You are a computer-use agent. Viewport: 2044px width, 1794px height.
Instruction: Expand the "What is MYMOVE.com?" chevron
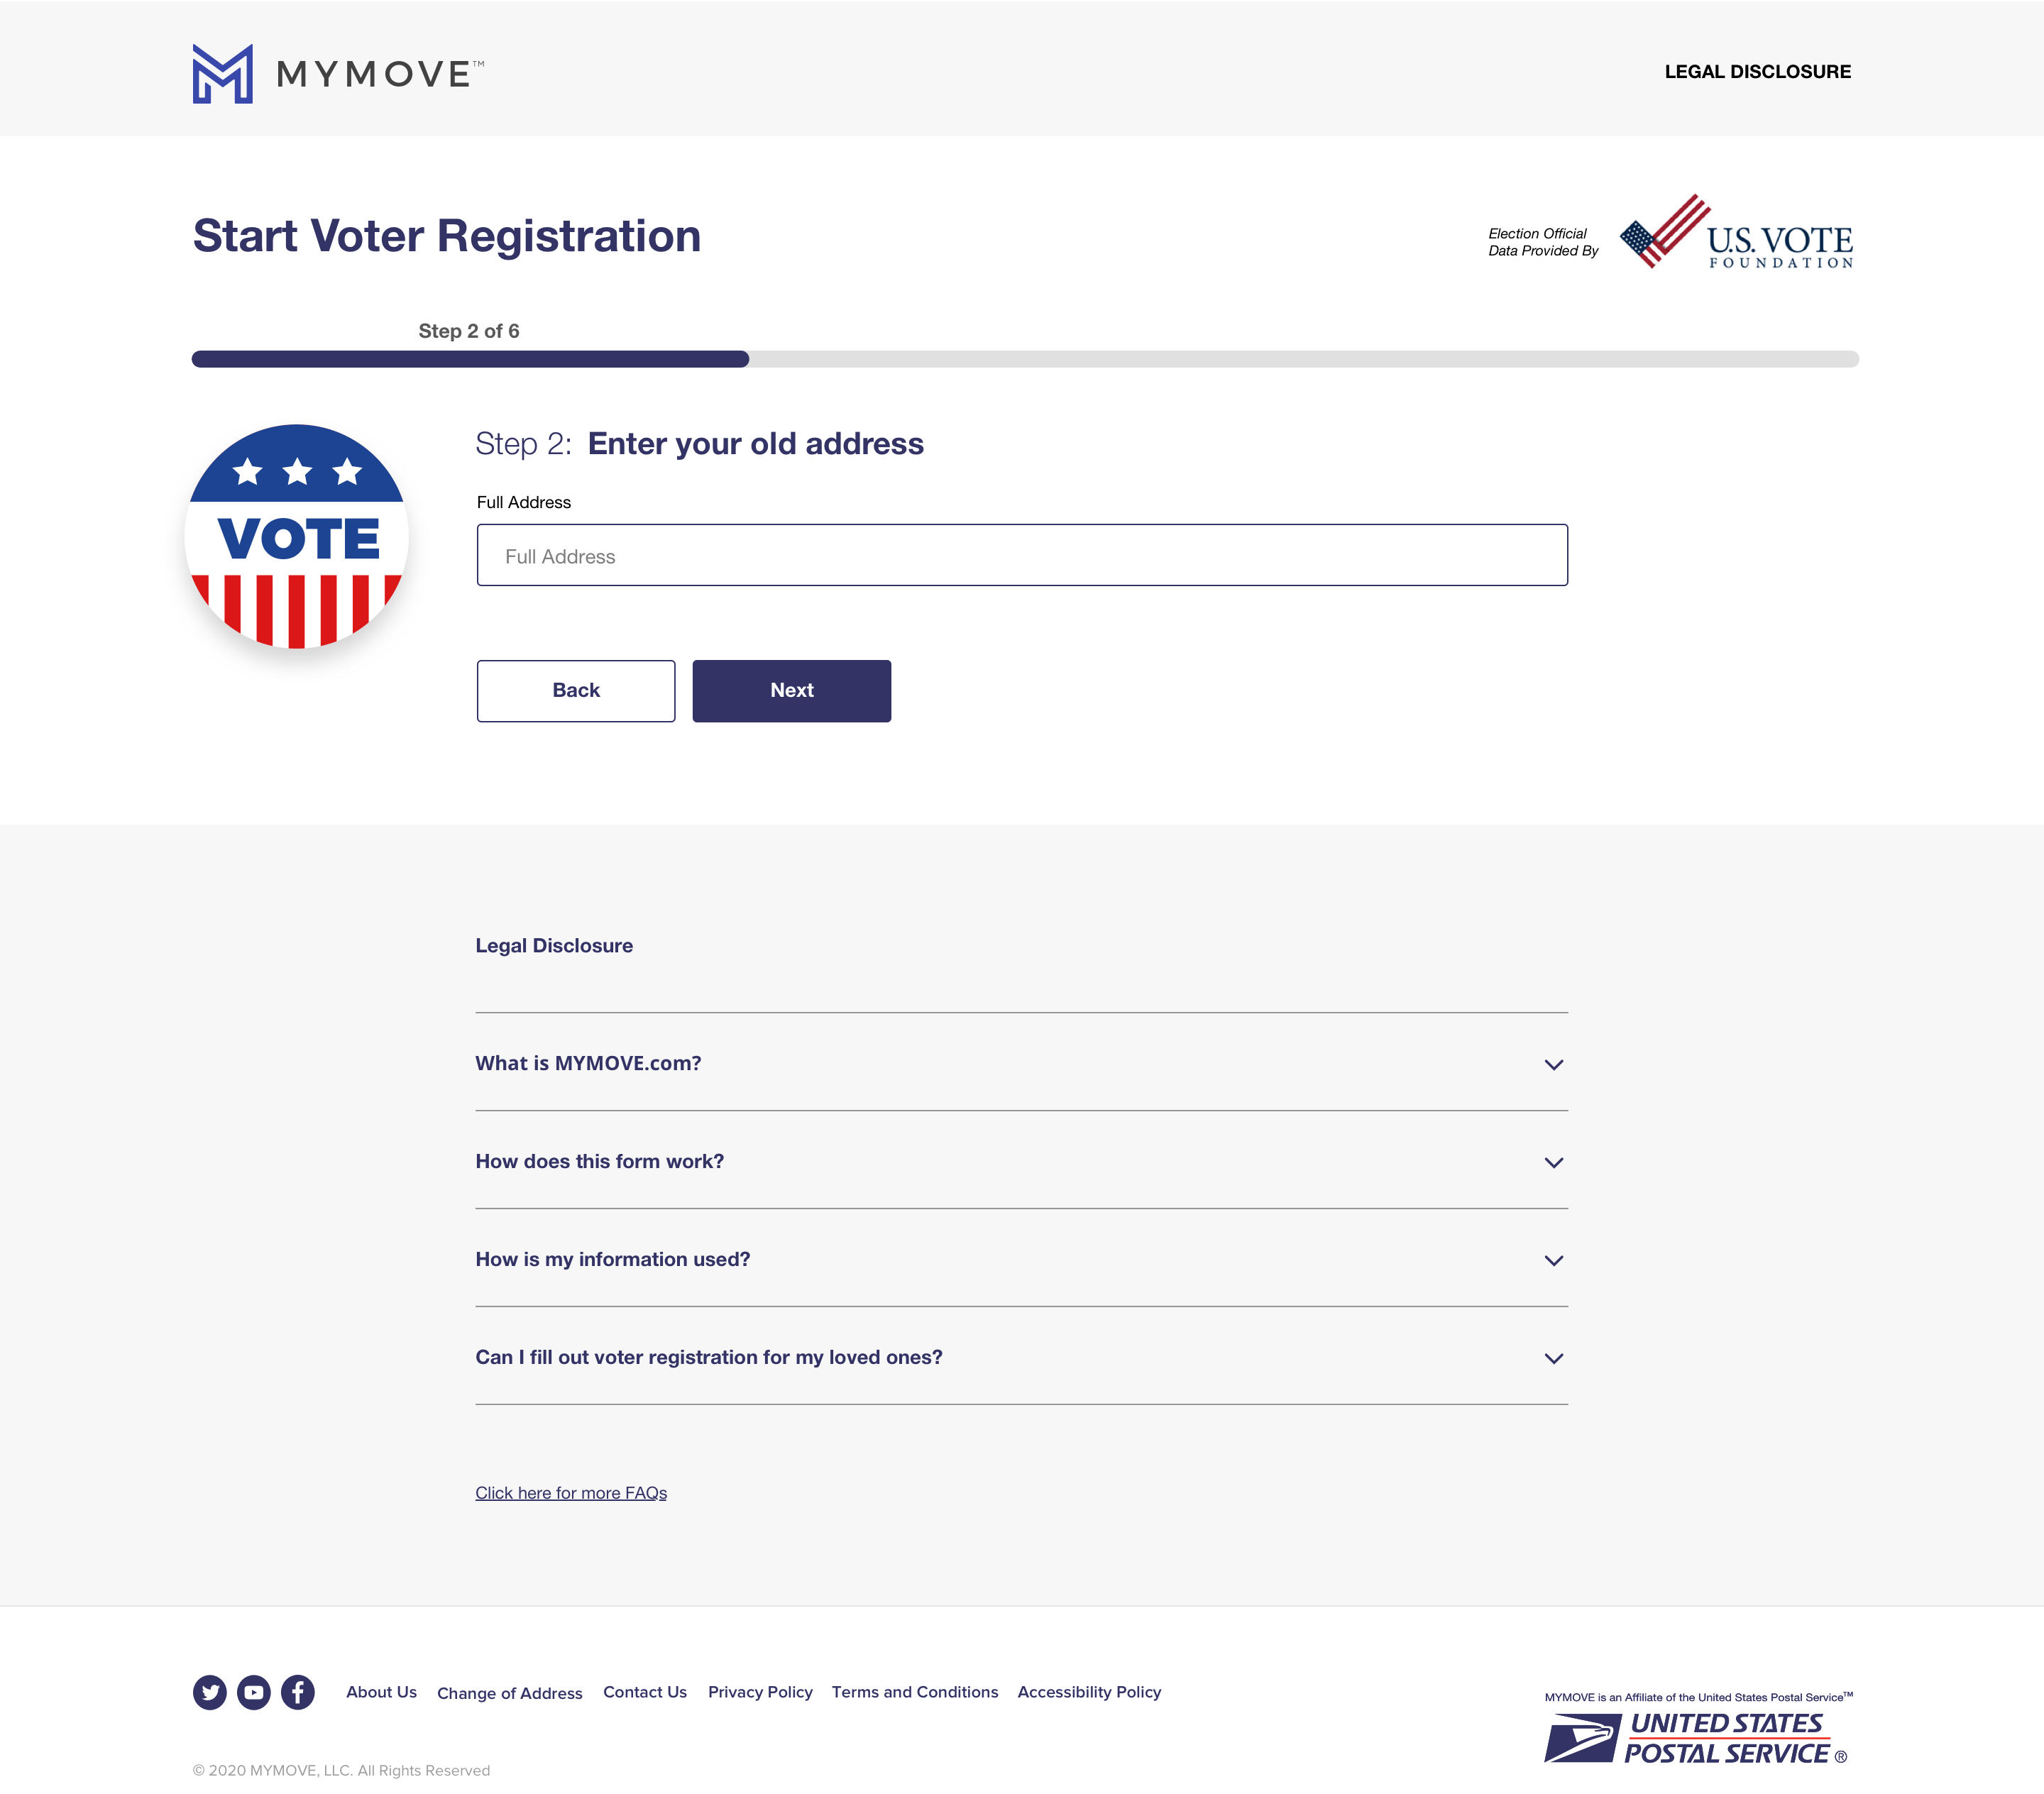pos(1553,1065)
